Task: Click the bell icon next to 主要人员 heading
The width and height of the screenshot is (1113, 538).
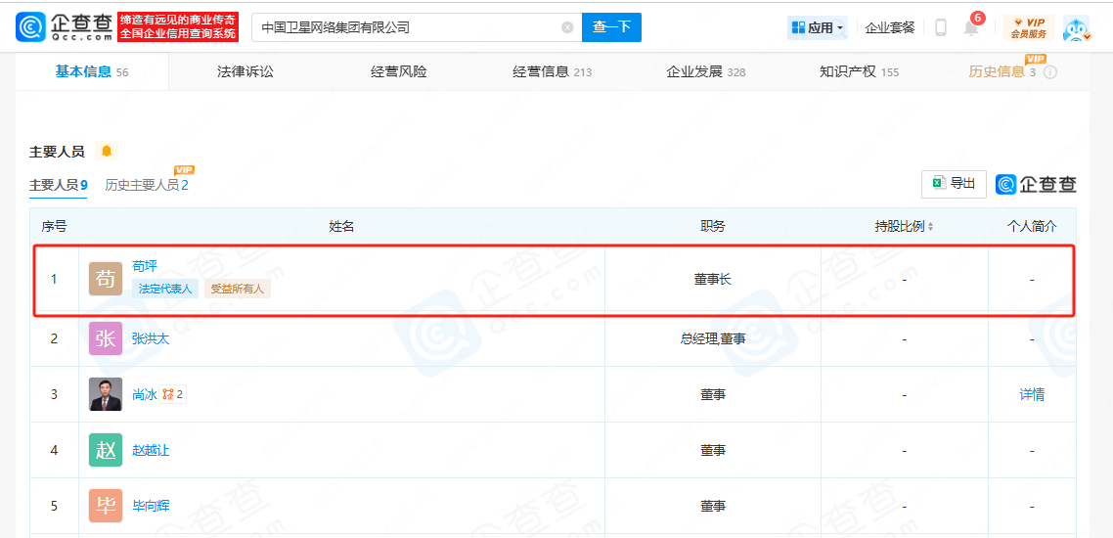Action: tap(107, 152)
